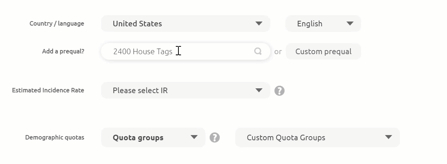447x164 pixels.
Task: Click the "or" text before Custom prequal
Action: (x=278, y=52)
